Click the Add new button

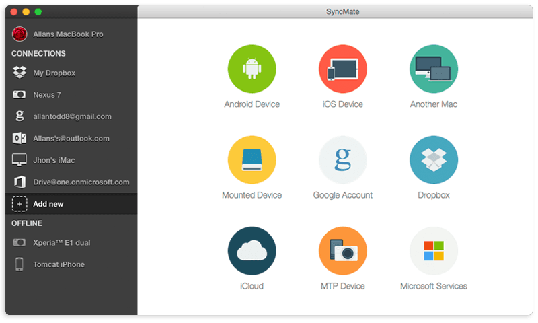coord(48,204)
